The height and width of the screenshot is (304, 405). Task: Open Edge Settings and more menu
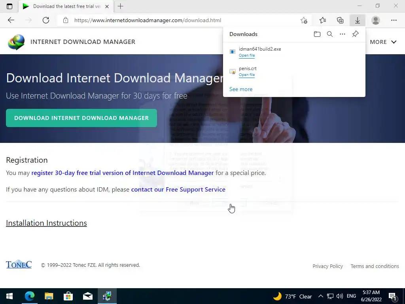[x=394, y=20]
